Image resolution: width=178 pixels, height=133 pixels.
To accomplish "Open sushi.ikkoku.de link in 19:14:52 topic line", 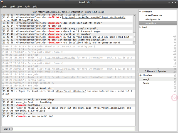I will tap(60, 77).
